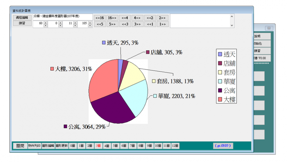Decrease the value in the 105 spinner
The image size is (287, 162).
coord(90,26)
